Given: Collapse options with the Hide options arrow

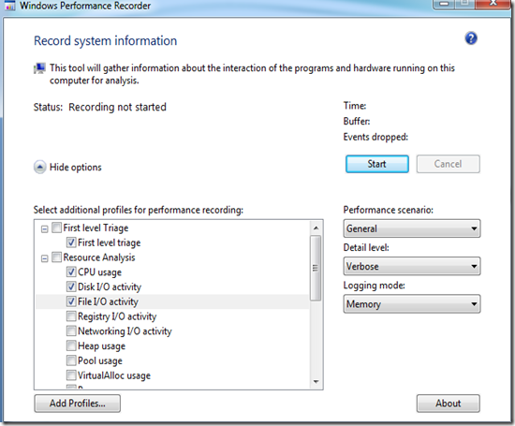Looking at the screenshot, I should point(39,168).
